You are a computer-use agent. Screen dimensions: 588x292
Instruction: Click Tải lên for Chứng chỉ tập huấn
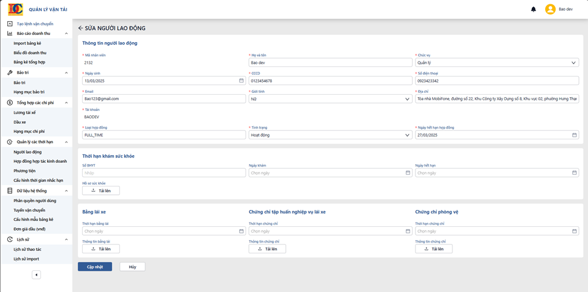(x=267, y=249)
